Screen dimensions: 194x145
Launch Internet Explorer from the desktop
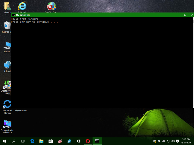(22, 6)
